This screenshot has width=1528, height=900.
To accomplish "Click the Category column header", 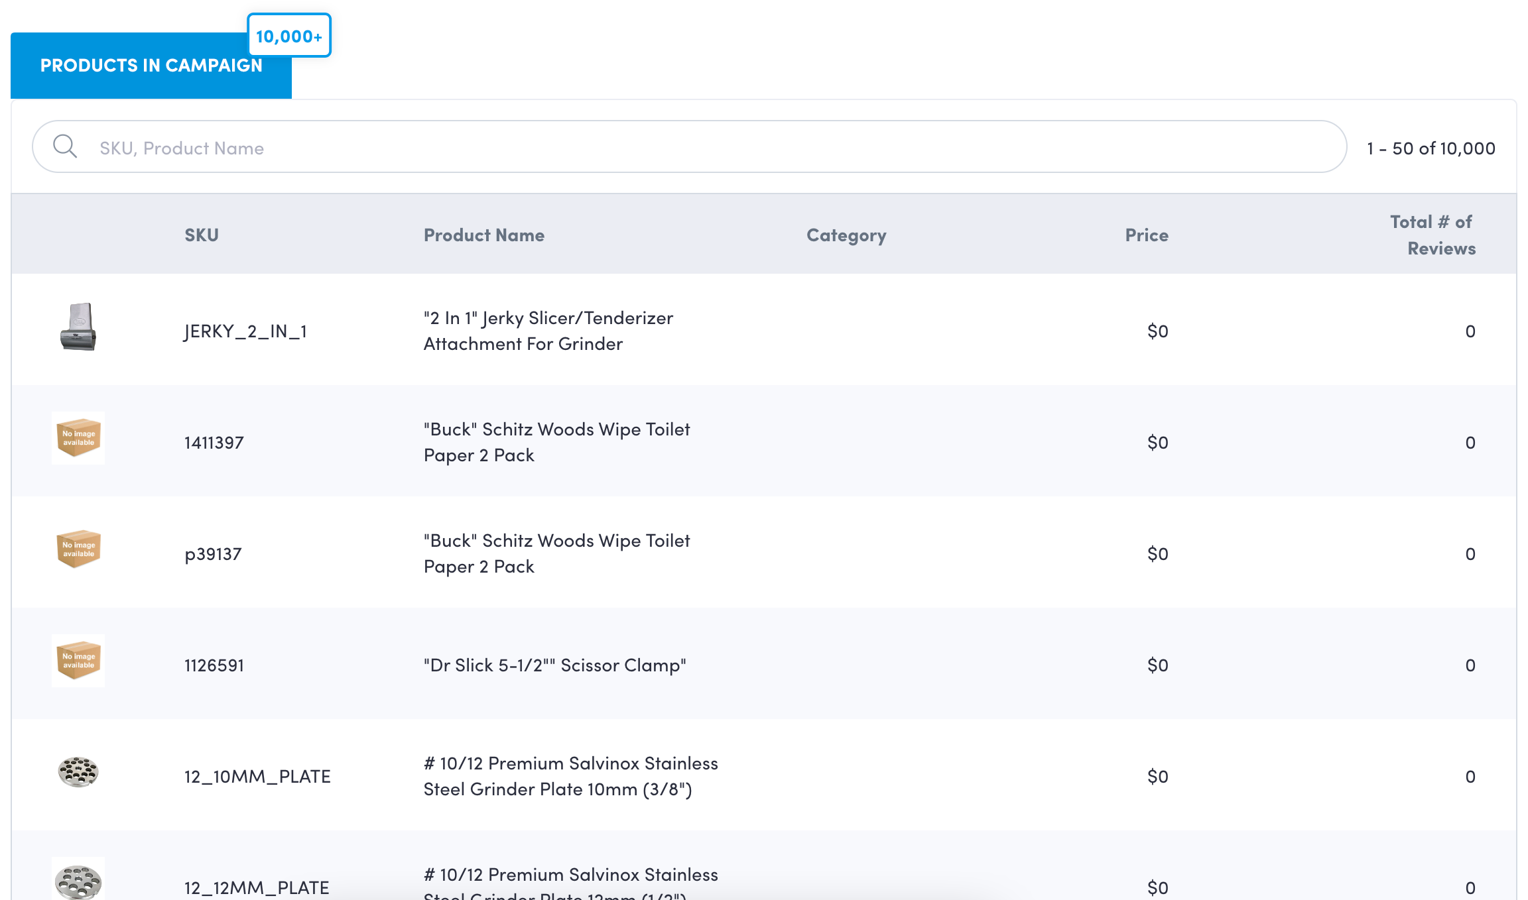I will tap(846, 235).
